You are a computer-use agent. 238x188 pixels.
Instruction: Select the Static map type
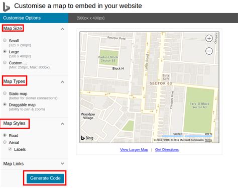click(5, 93)
